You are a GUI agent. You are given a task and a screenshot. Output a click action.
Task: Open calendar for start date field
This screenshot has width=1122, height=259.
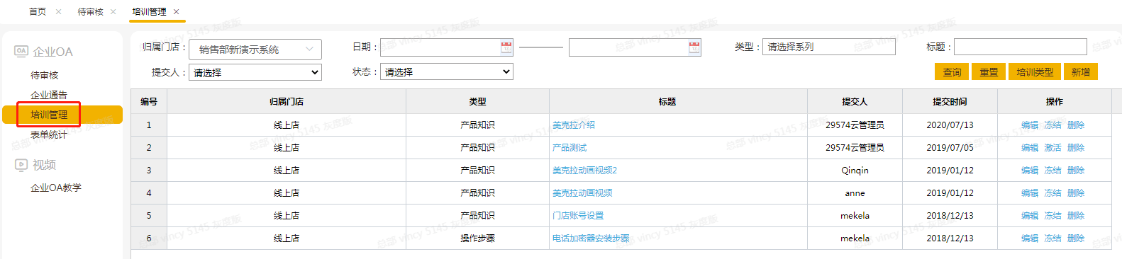(506, 47)
